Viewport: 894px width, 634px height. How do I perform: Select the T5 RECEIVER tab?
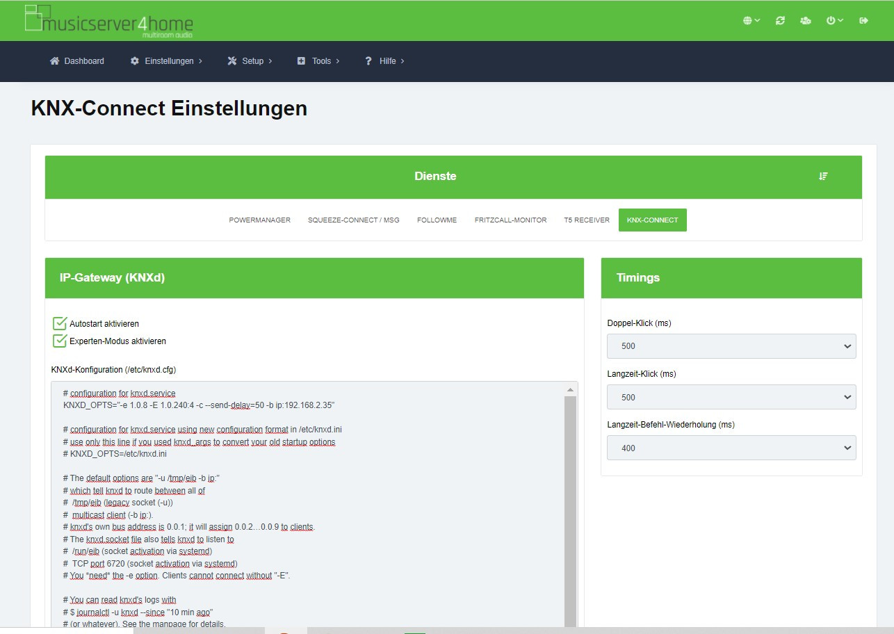click(x=587, y=220)
